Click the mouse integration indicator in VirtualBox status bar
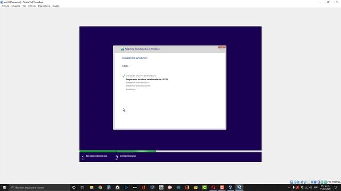341x191 pixels. click(322, 182)
